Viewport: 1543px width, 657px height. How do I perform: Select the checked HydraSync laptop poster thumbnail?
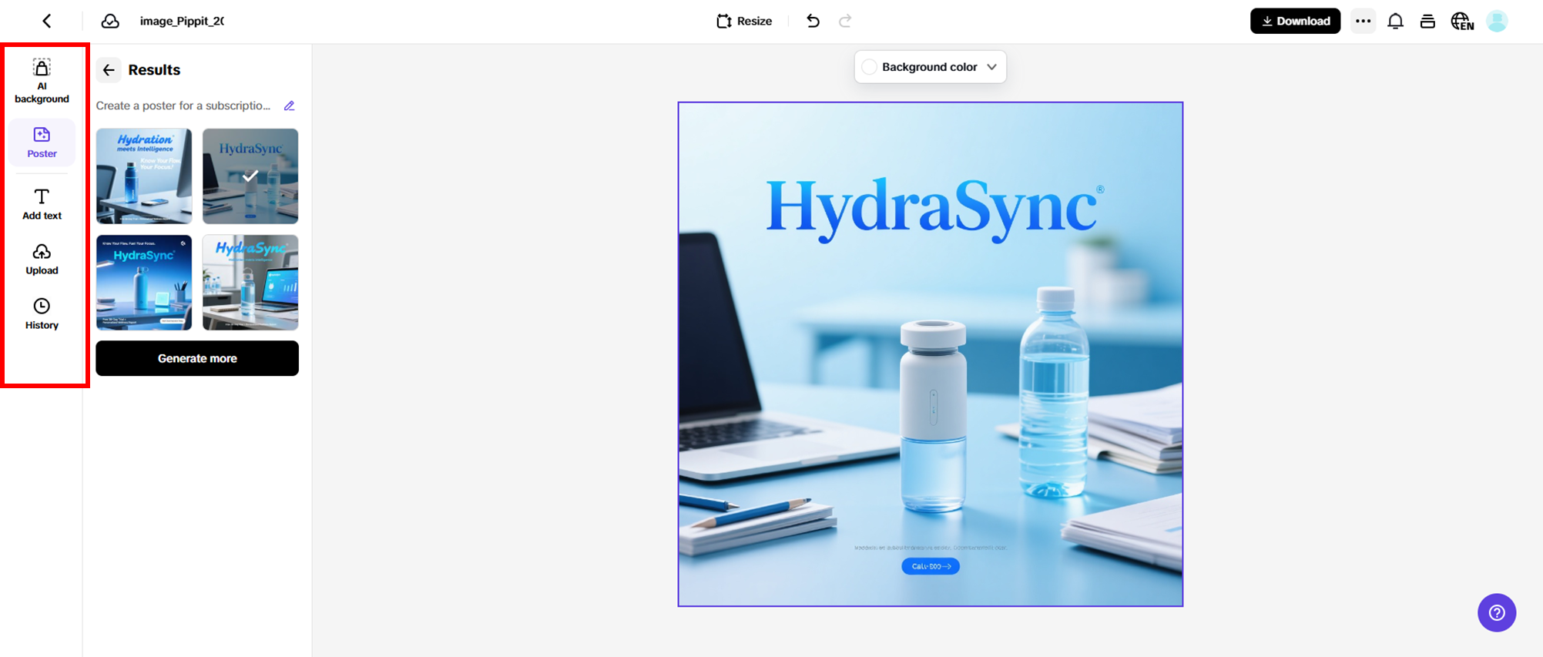coord(250,176)
